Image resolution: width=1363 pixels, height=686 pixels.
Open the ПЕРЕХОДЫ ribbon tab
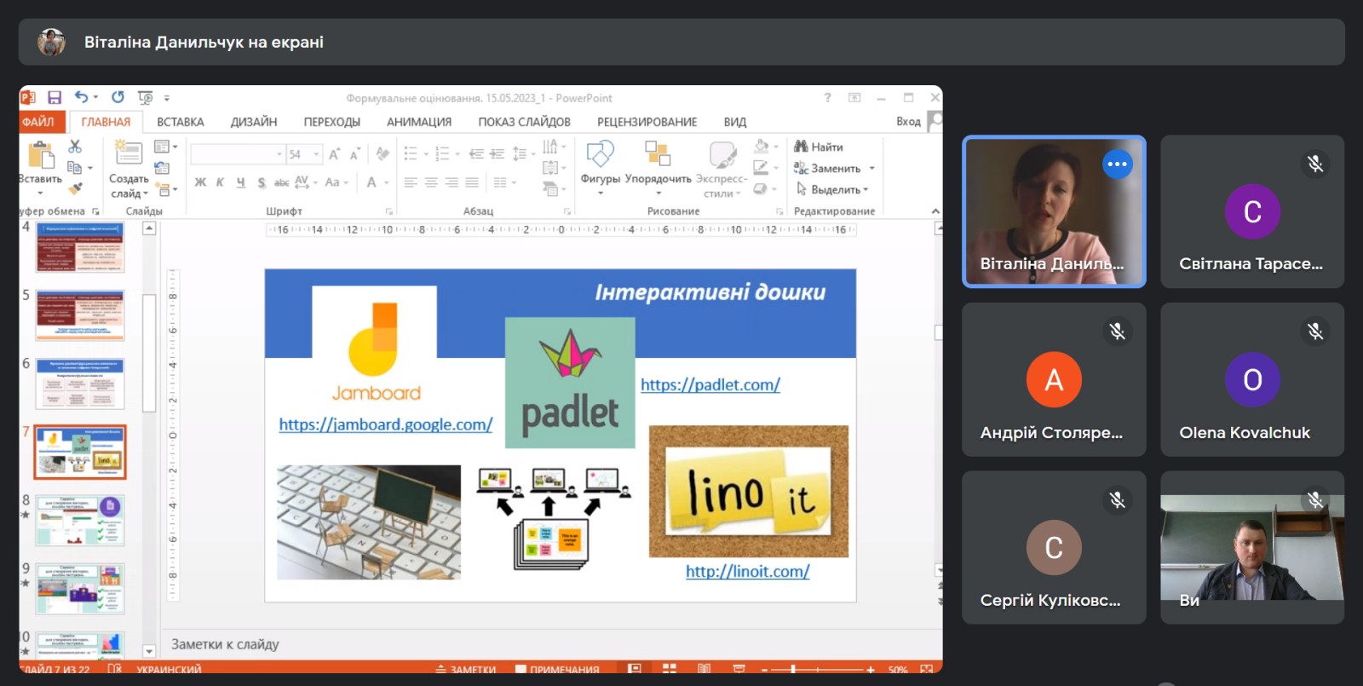pyautogui.click(x=332, y=122)
